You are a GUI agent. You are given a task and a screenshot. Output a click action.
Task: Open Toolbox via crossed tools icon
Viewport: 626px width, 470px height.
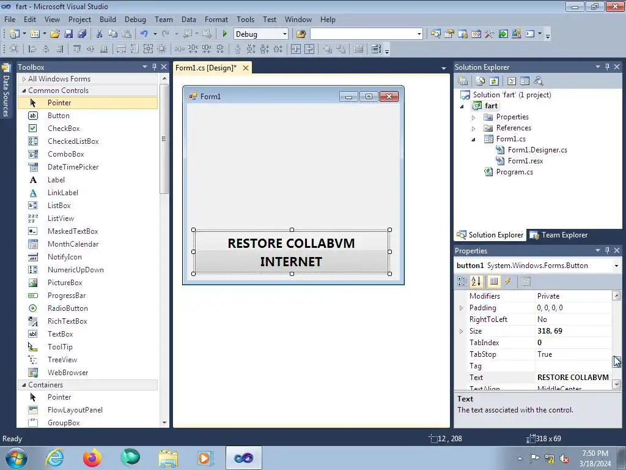pyautogui.click(x=490, y=34)
